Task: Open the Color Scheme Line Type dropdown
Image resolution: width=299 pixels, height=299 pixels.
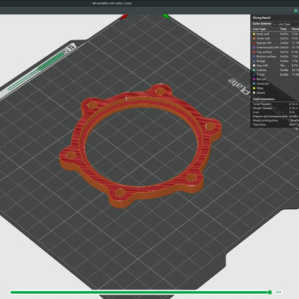Action: click(286, 24)
